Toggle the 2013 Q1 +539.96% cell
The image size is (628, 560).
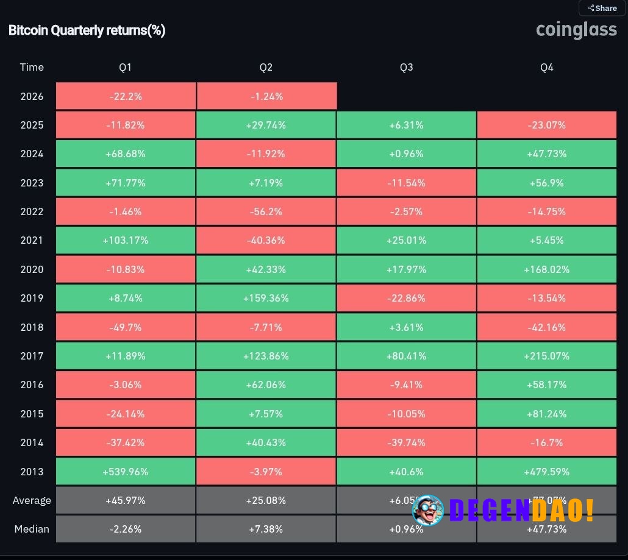coord(125,471)
